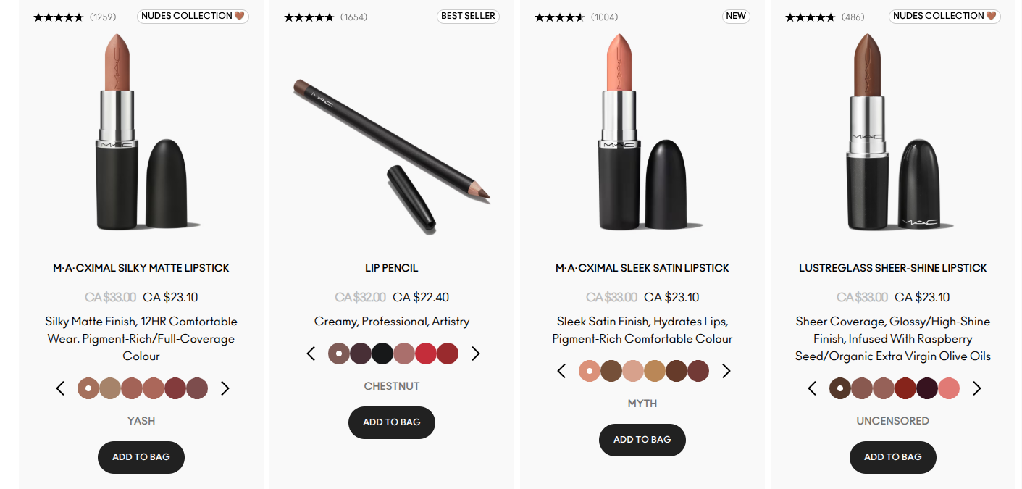Show previous shades for Lustreglass Lipstick
Image resolution: width=1022 pixels, height=489 pixels.
[812, 388]
